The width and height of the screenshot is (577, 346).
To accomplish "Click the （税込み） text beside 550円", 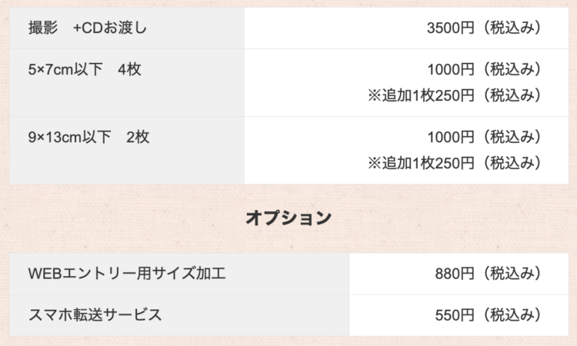I will tap(512, 315).
